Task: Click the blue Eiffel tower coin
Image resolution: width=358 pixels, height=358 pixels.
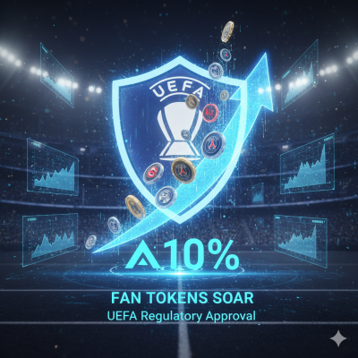Action: coord(213,145)
